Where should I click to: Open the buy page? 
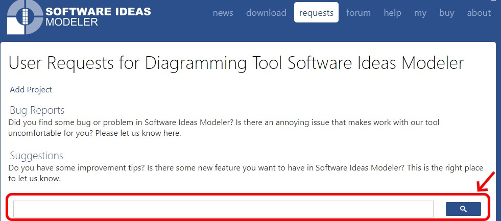click(x=447, y=13)
